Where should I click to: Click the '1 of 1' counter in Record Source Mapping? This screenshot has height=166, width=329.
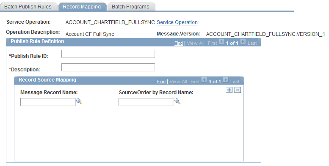[x=215, y=82]
